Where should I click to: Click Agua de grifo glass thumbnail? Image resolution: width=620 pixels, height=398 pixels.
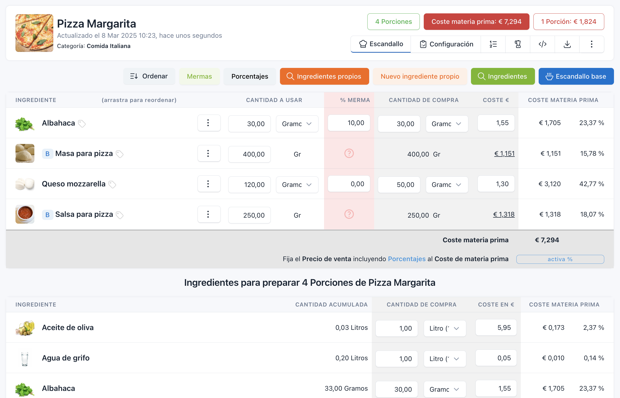(x=25, y=358)
